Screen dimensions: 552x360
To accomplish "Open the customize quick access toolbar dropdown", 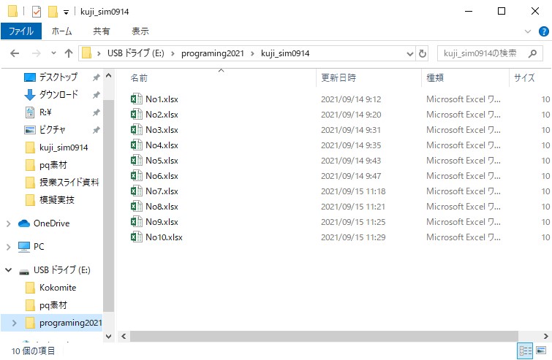I will (x=66, y=12).
